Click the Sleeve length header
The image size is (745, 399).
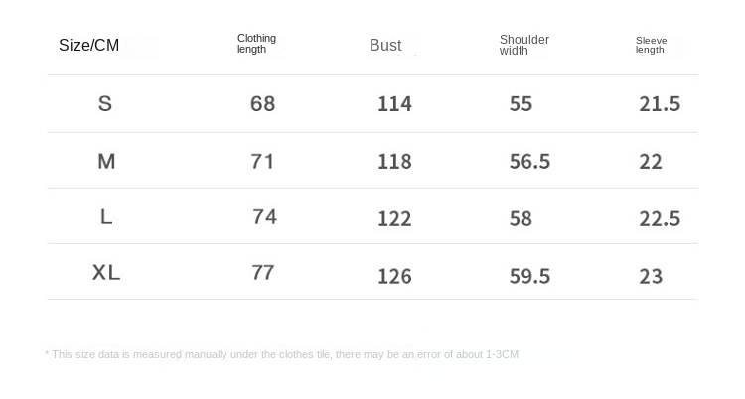point(651,45)
